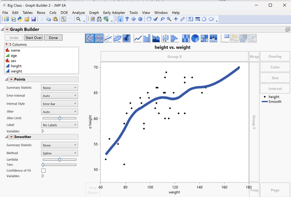291x197 pixels.
Task: Open the 5 Columns red triangle menu
Action: point(6,44)
